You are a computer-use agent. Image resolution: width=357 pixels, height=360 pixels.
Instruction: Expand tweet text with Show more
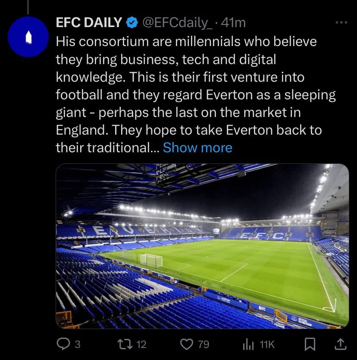point(197,148)
